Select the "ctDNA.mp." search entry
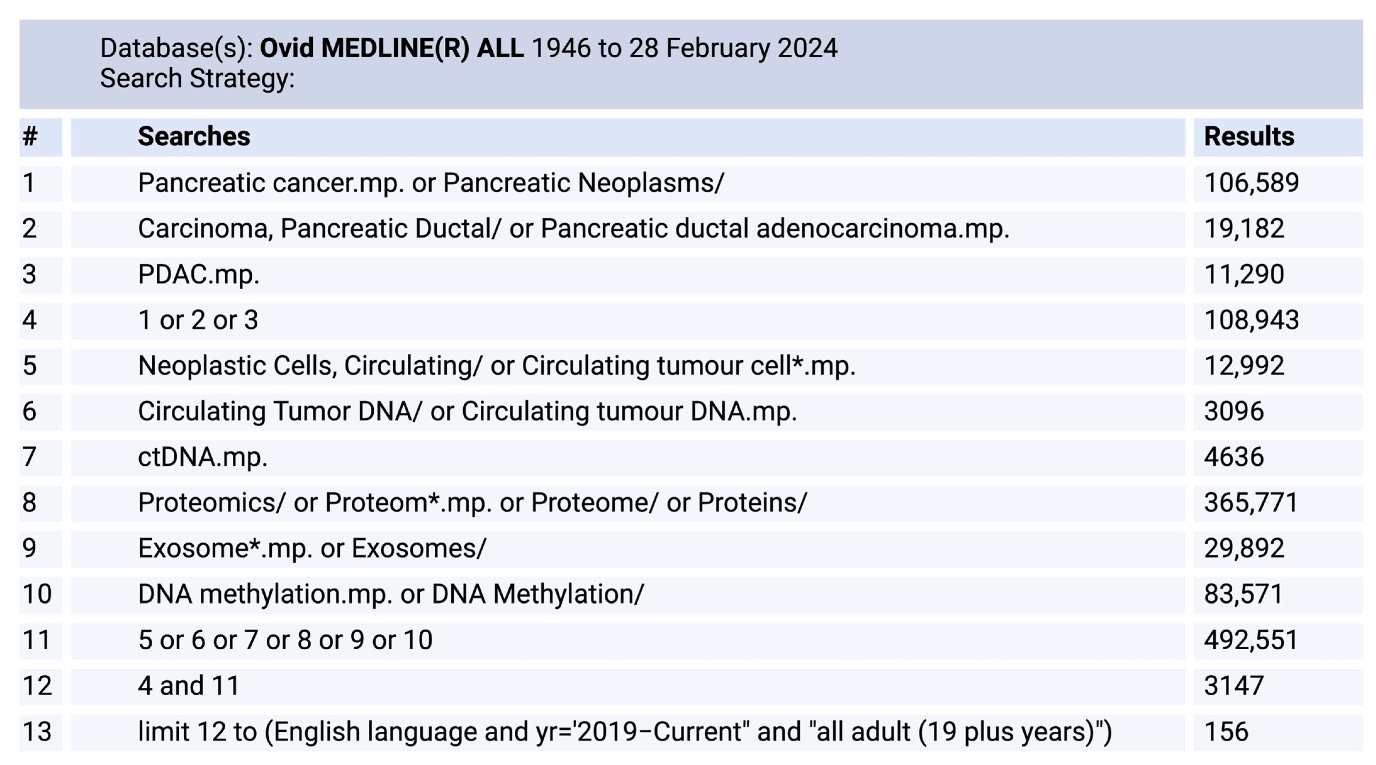1376x765 pixels. [x=203, y=457]
